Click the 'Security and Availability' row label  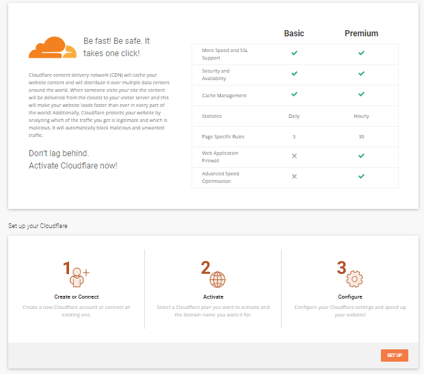pyautogui.click(x=216, y=75)
